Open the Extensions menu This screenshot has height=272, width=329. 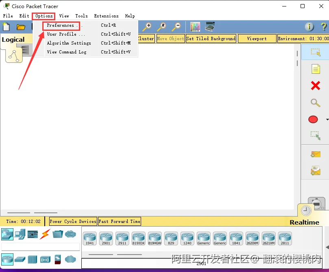pyautogui.click(x=106, y=16)
